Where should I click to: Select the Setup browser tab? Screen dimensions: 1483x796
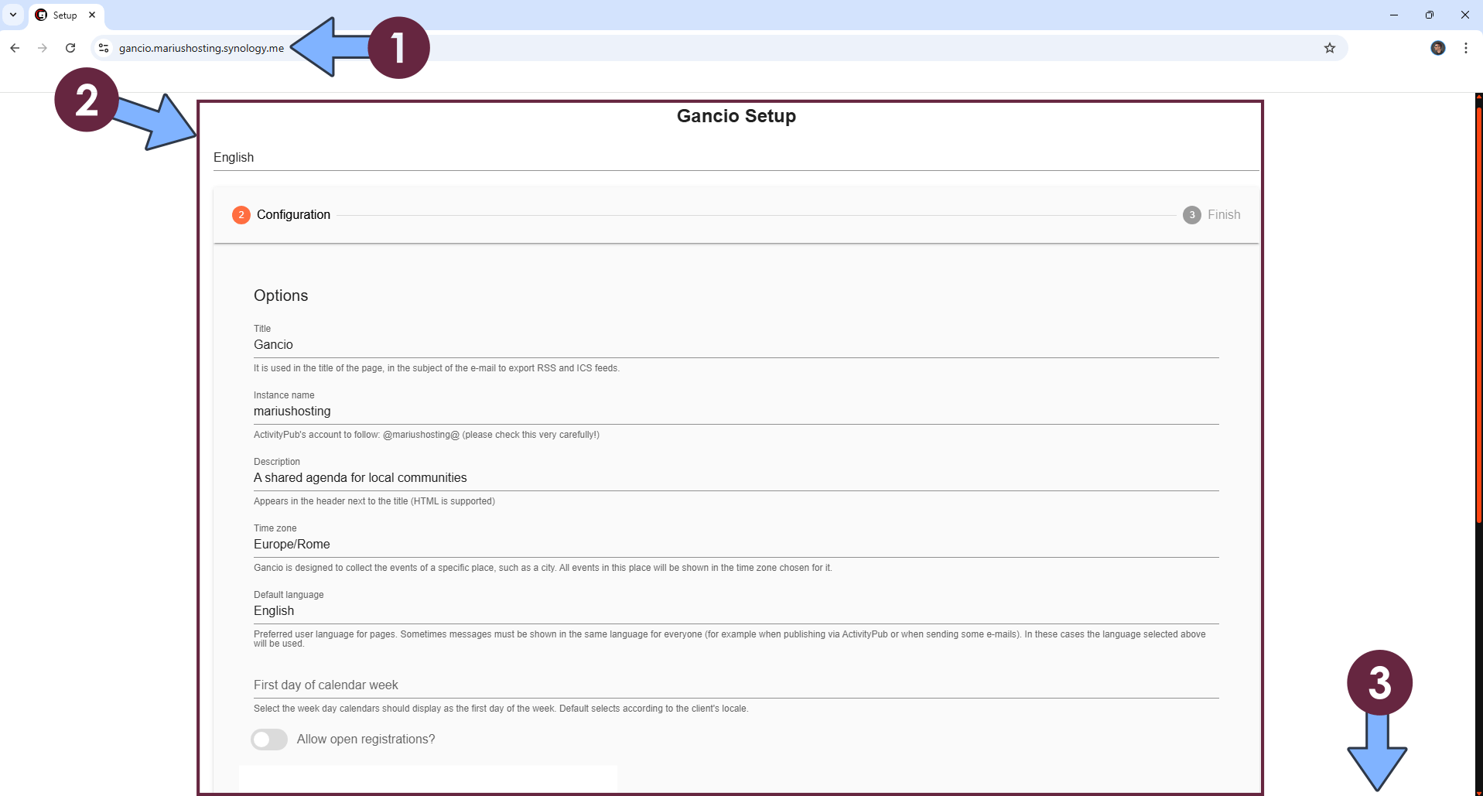(66, 15)
